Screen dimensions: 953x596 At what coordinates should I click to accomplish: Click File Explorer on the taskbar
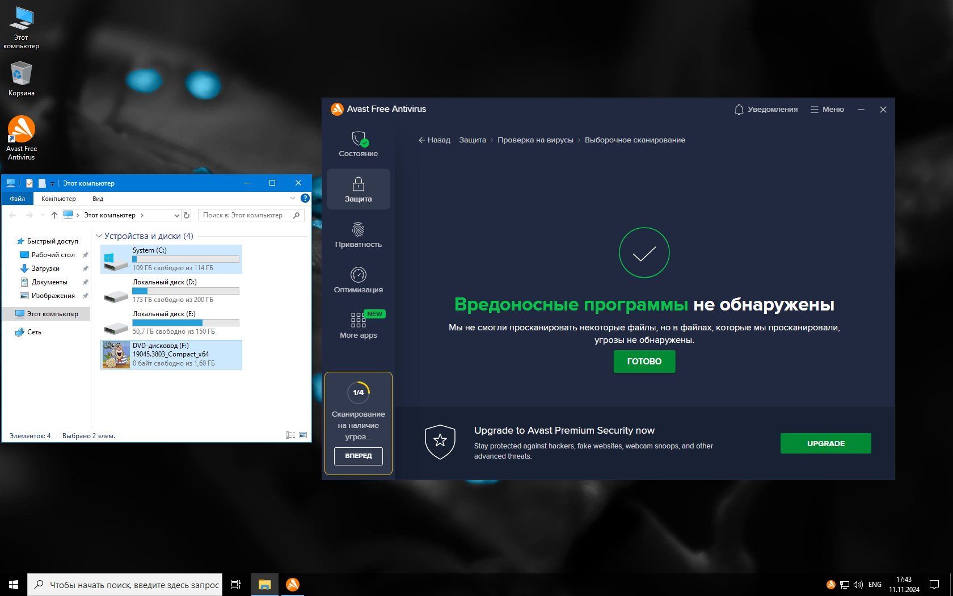264,585
